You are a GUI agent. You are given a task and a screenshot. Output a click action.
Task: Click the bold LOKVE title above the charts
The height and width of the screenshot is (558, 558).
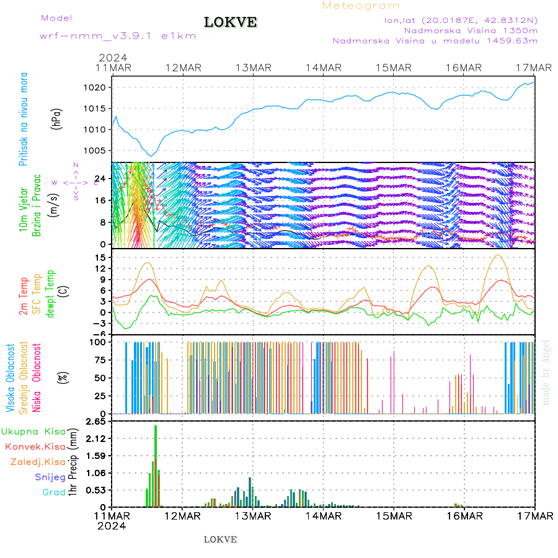click(231, 22)
